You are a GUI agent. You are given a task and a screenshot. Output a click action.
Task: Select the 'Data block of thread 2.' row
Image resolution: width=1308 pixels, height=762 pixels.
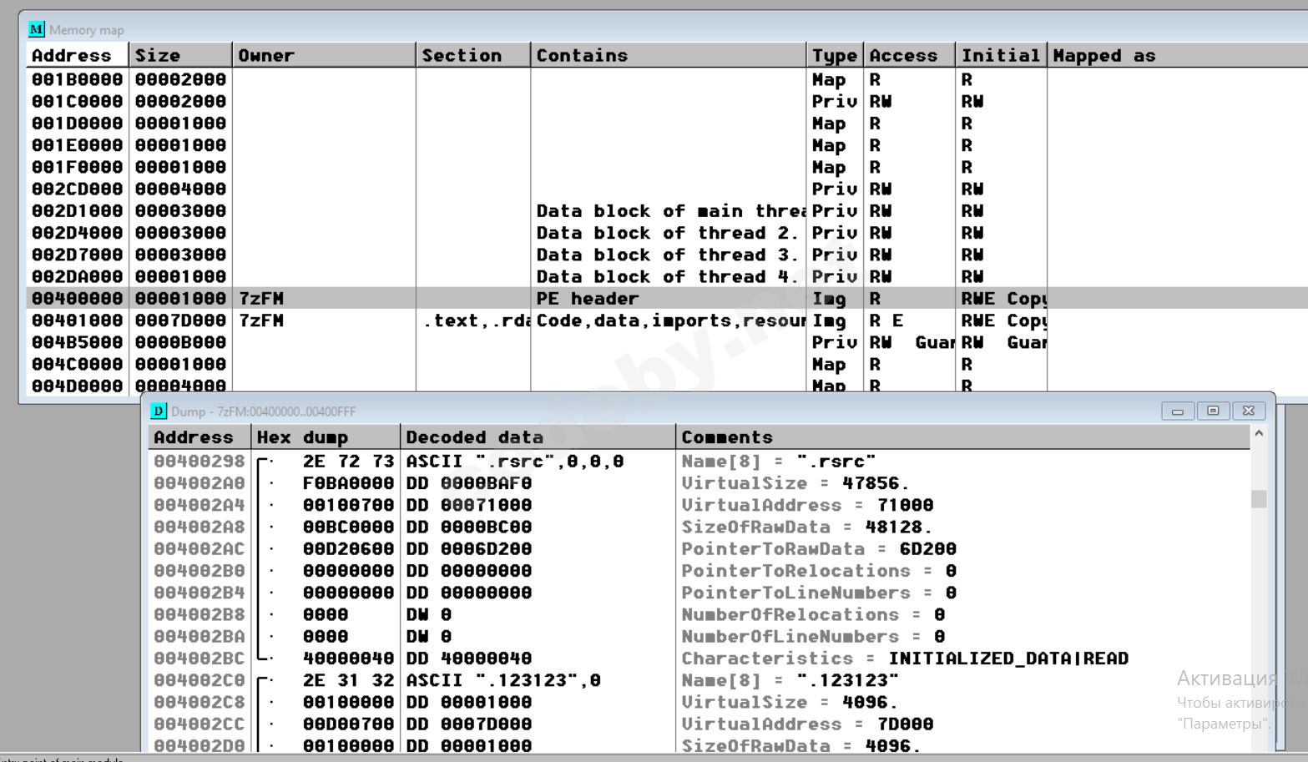coord(668,233)
